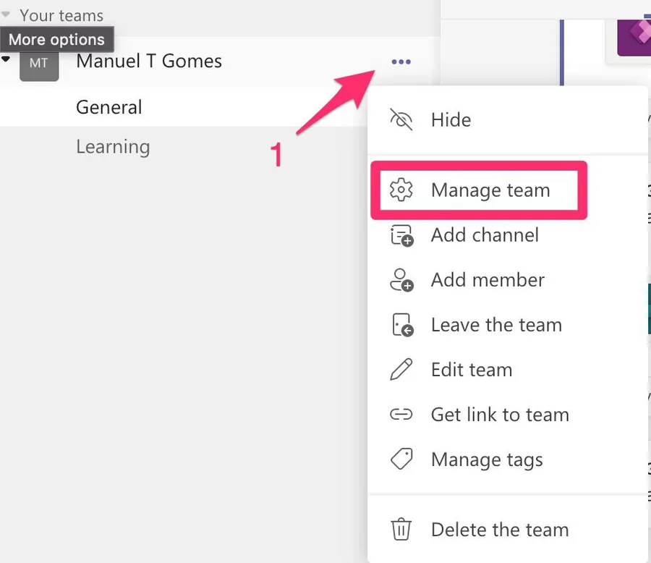Viewport: 651px width, 563px height.
Task: Click the trash can icon
Action: coord(401,530)
